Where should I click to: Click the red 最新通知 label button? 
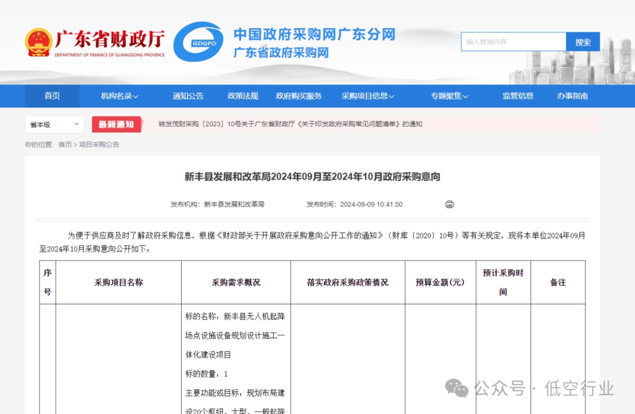tap(116, 124)
